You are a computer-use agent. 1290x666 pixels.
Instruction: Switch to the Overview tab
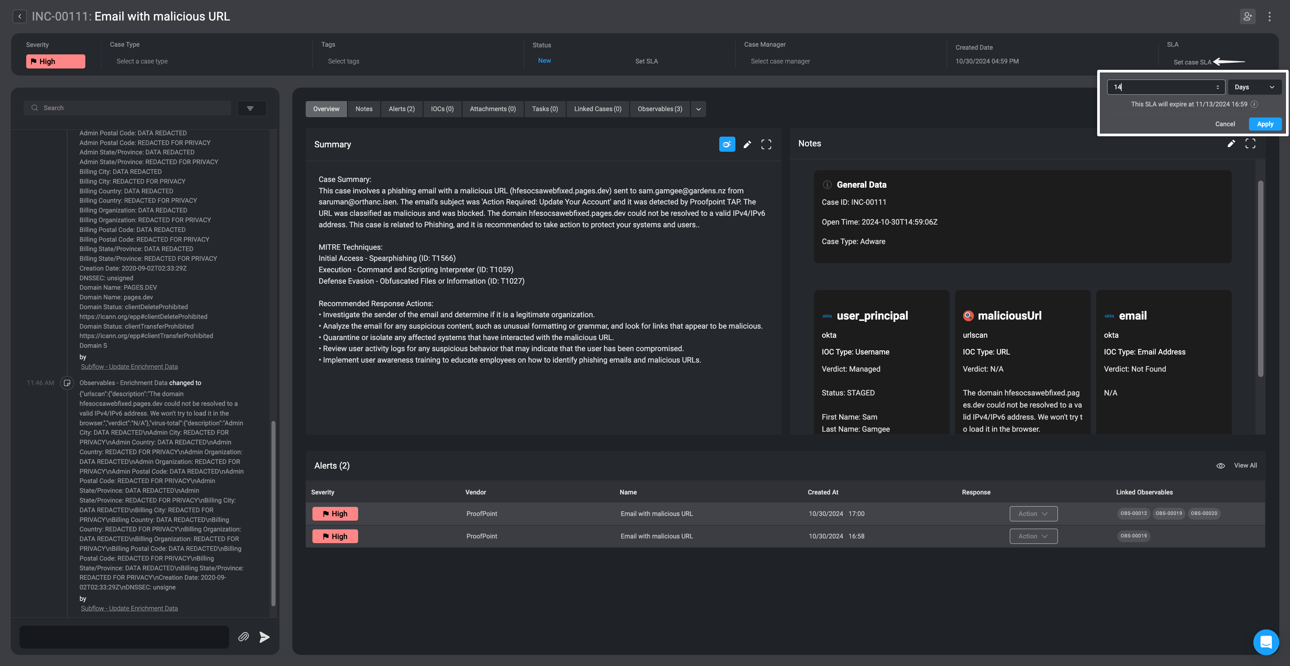[x=326, y=109]
